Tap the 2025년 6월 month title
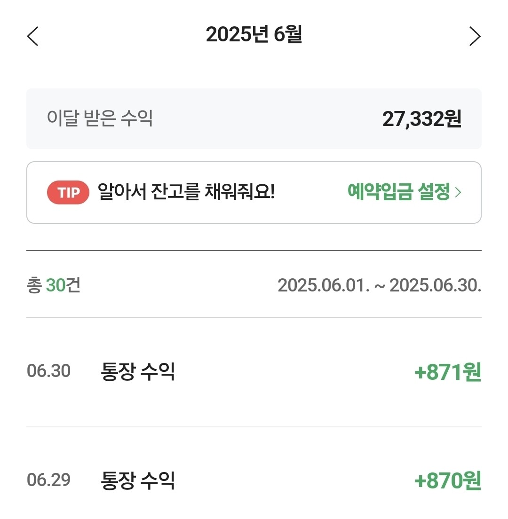This screenshot has width=508, height=519. [254, 35]
